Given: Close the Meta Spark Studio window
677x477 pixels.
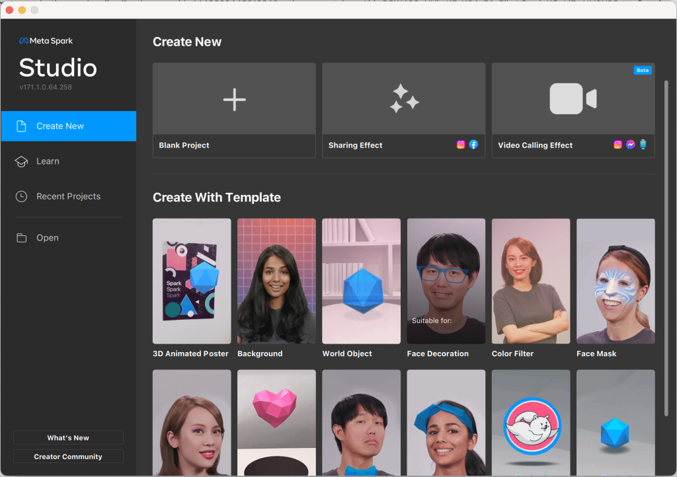Looking at the screenshot, I should [9, 10].
